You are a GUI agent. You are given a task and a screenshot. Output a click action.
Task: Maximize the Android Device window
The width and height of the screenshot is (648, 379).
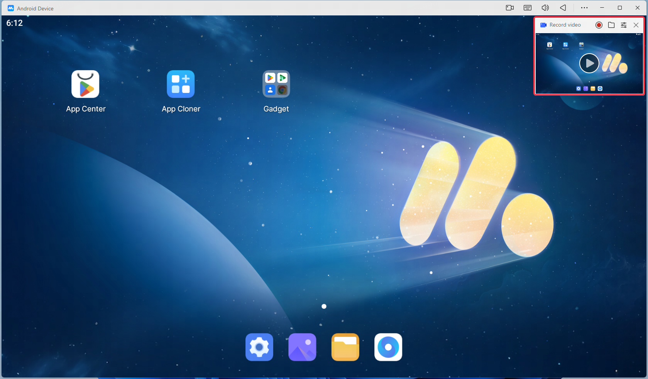(x=620, y=8)
